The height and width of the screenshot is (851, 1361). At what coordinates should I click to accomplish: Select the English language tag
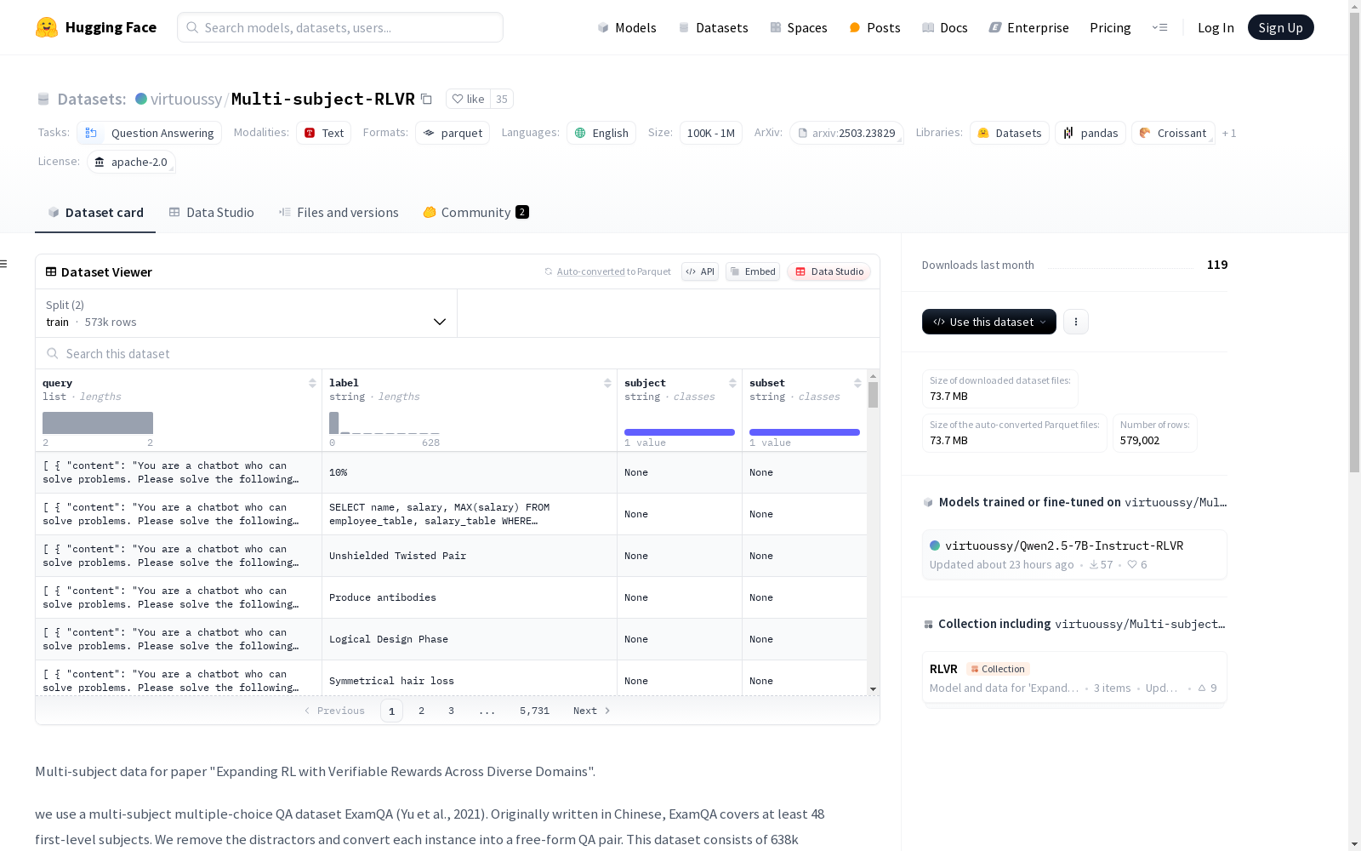601,133
